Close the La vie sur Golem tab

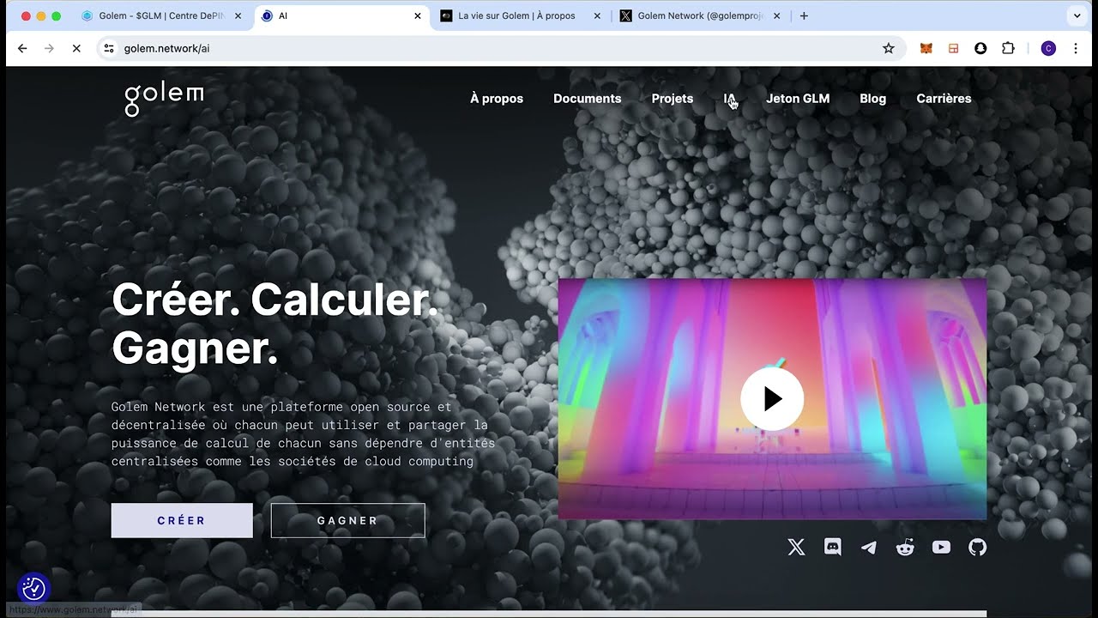(x=598, y=15)
